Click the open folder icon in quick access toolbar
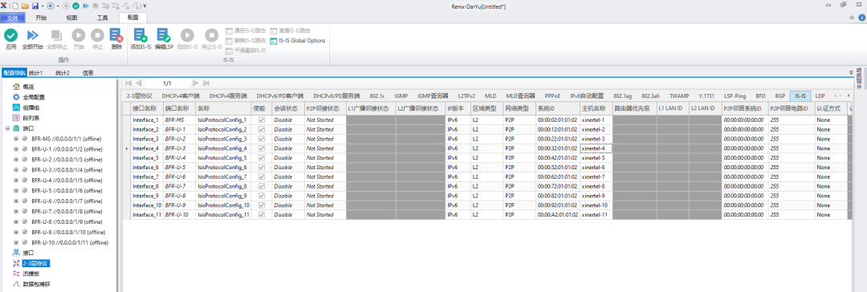Image resolution: width=867 pixels, height=292 pixels. 26,6
